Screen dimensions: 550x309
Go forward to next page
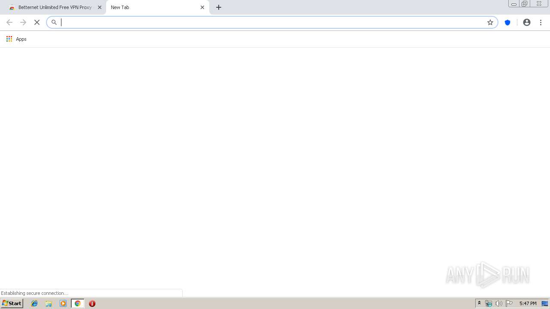pyautogui.click(x=23, y=22)
